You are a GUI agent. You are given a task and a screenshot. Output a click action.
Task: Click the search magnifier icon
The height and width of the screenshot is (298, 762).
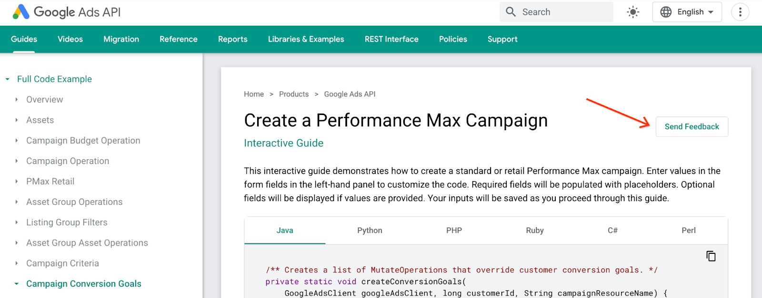coord(511,12)
